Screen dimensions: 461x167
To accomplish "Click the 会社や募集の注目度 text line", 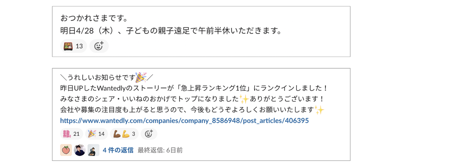I will tap(187, 110).
